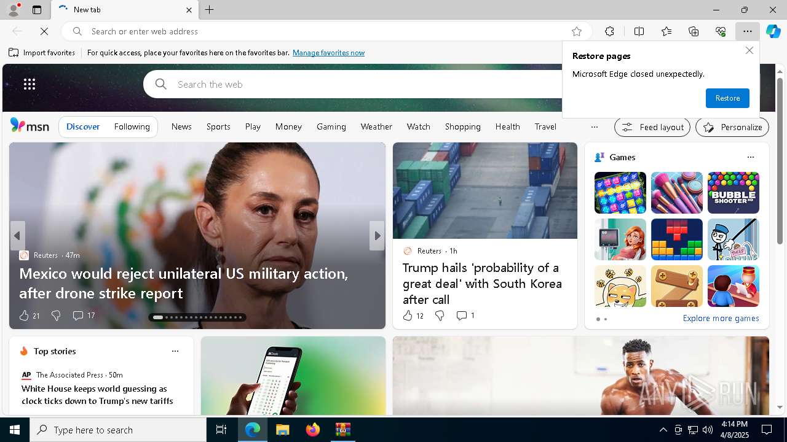Show next carousel headline
Screen dimensions: 787x442
[x=377, y=236]
